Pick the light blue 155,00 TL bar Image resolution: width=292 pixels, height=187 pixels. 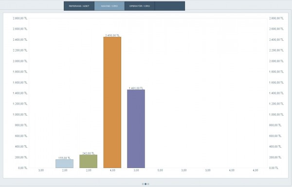click(x=65, y=164)
